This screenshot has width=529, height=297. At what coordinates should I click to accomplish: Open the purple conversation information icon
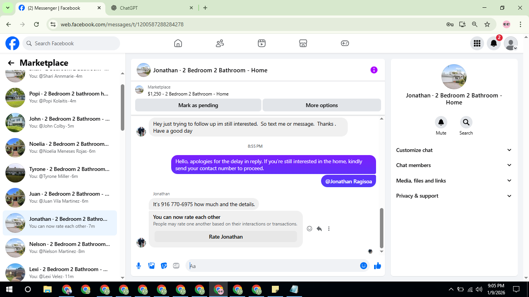[374, 70]
